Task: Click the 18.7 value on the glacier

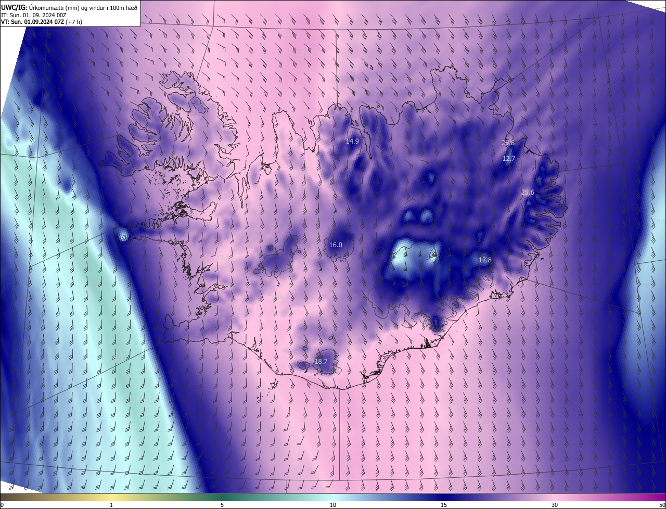Action: coord(321,361)
